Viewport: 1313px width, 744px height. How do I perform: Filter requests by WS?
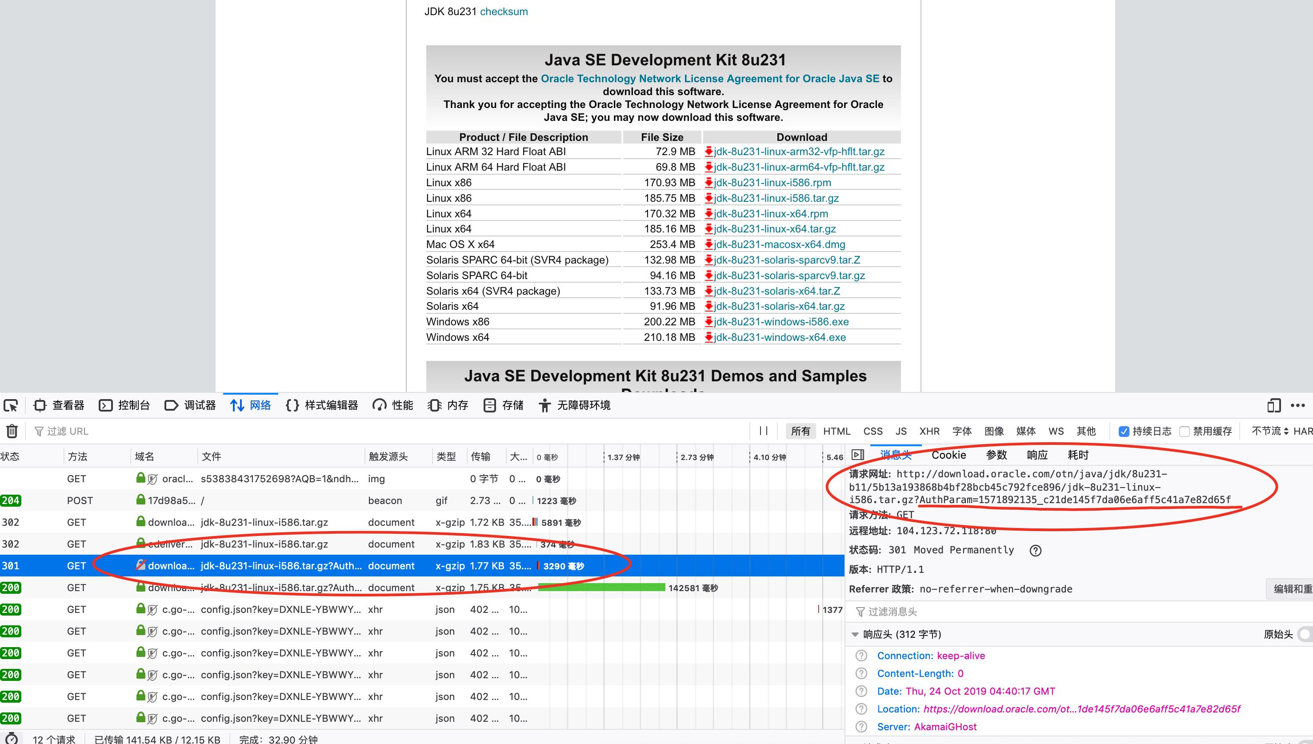(x=1056, y=431)
